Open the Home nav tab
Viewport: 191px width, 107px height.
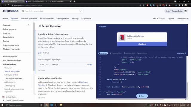click(5, 18)
